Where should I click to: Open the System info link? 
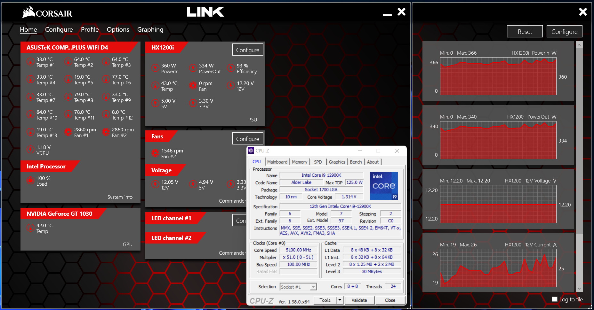click(x=120, y=197)
